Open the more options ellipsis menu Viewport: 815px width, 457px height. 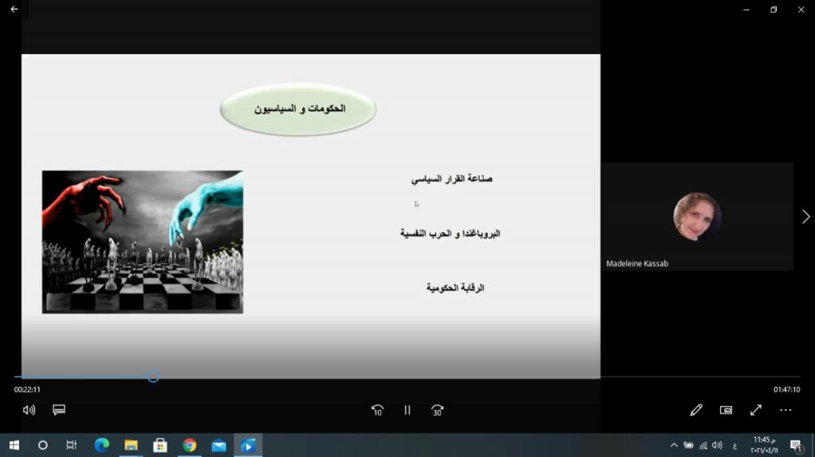tap(786, 410)
